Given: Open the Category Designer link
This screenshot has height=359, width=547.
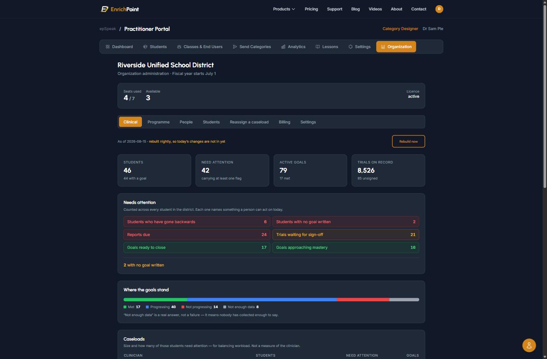Looking at the screenshot, I should (400, 29).
